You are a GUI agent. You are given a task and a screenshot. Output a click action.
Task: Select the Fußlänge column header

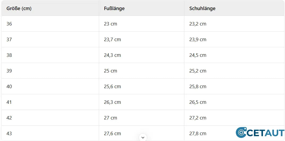click(x=114, y=8)
